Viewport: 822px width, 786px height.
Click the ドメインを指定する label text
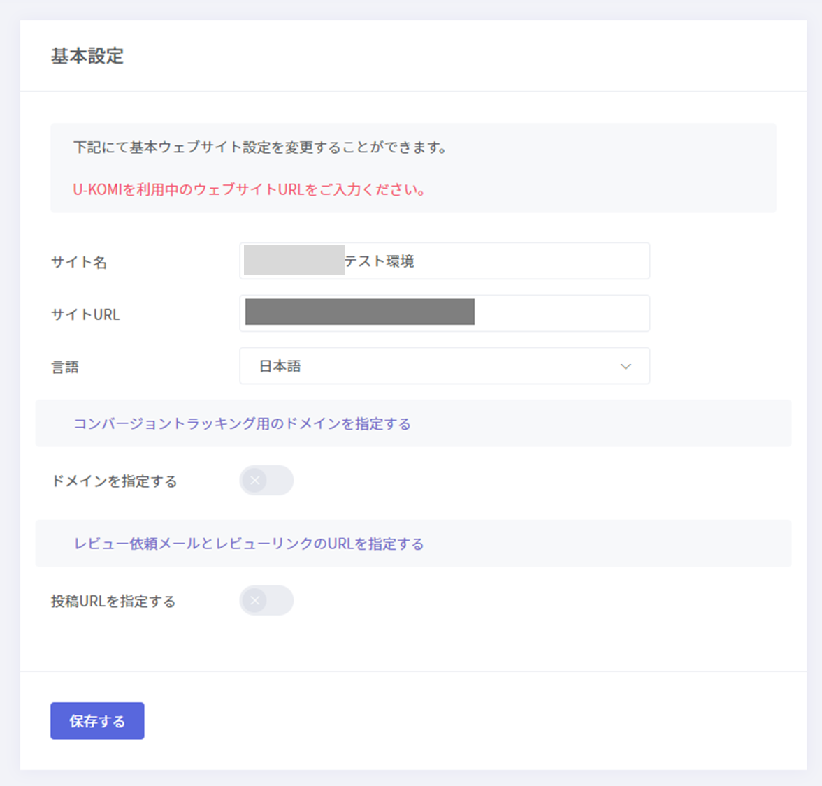tap(114, 481)
